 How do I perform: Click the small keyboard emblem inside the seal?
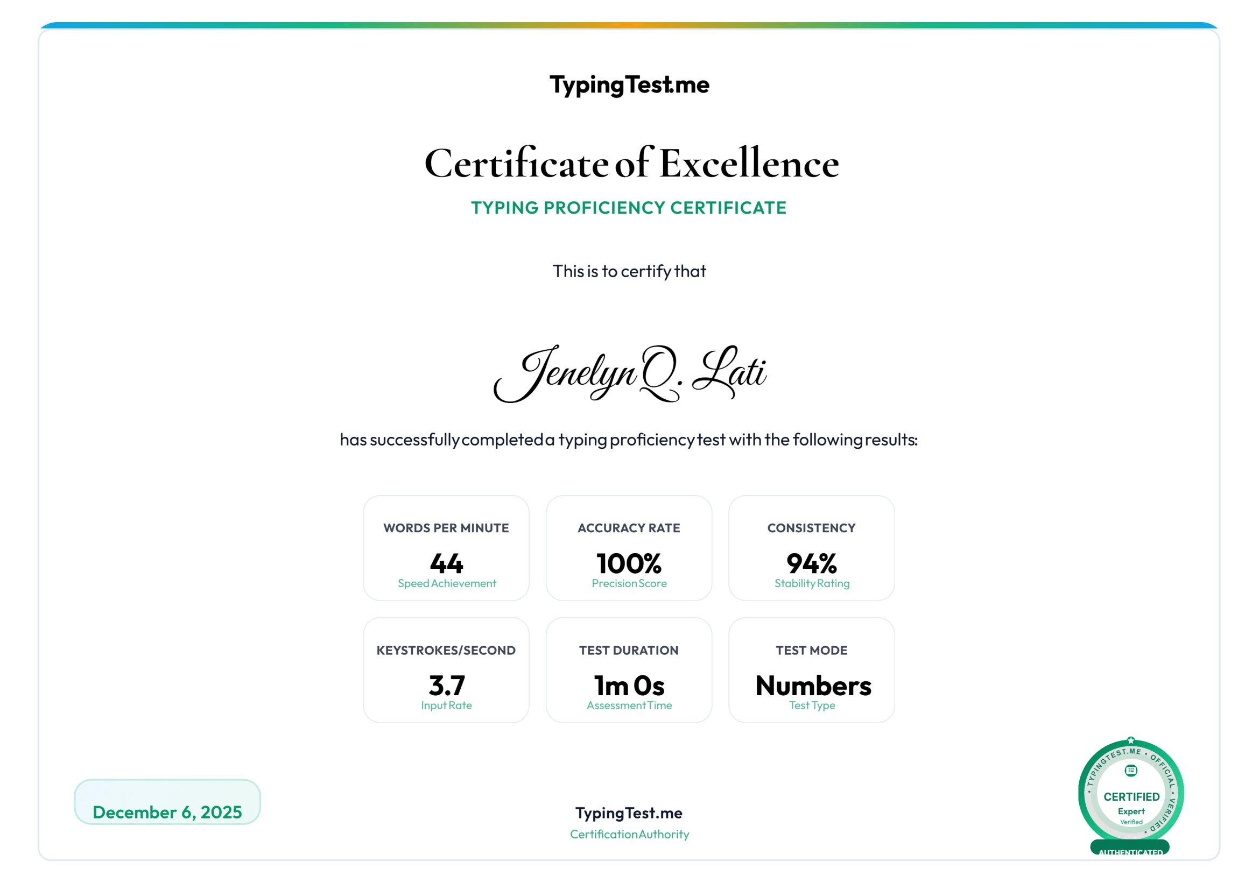pos(1131,769)
